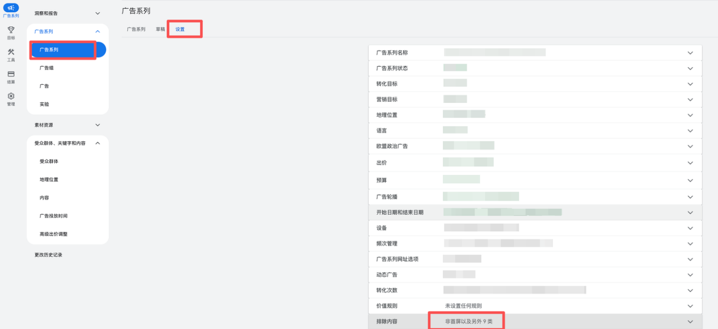The height and width of the screenshot is (329, 718).
Task: Expand the 预算 row chevron
Action: (690, 180)
